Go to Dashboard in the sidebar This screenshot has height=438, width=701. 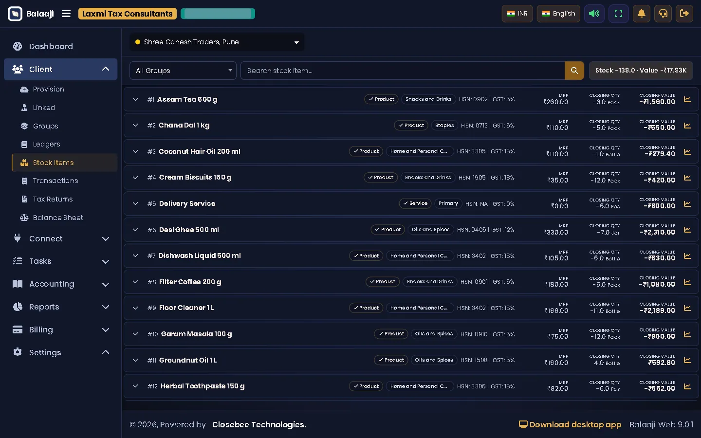point(61,47)
